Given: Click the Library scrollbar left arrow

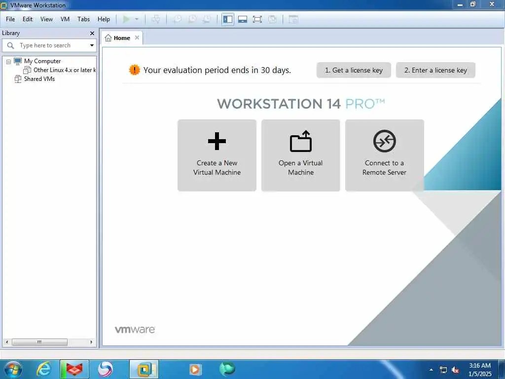Looking at the screenshot, I should click(x=7, y=342).
